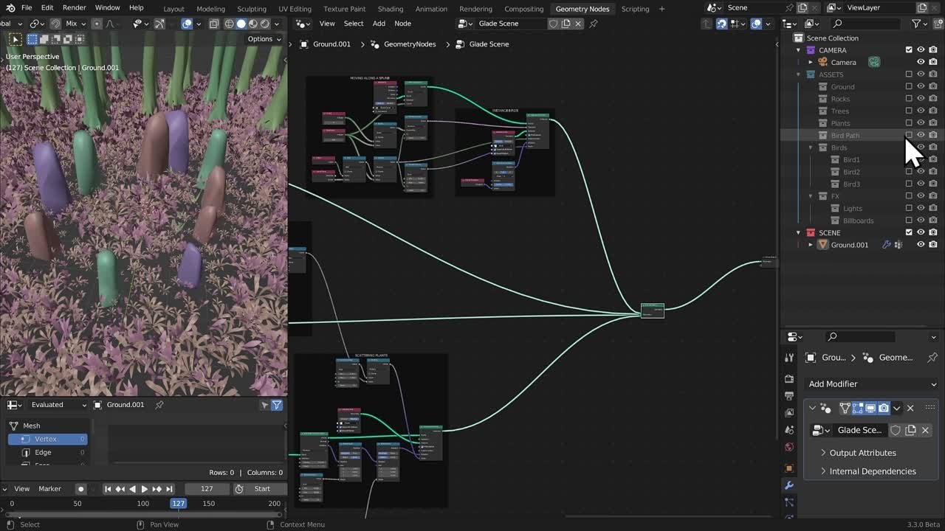Viewport: 945px width, 531px height.
Task: Switch to solid viewport shading
Action: pyautogui.click(x=241, y=24)
